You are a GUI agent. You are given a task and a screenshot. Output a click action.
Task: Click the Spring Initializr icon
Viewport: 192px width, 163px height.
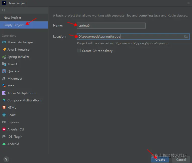(x=4, y=57)
